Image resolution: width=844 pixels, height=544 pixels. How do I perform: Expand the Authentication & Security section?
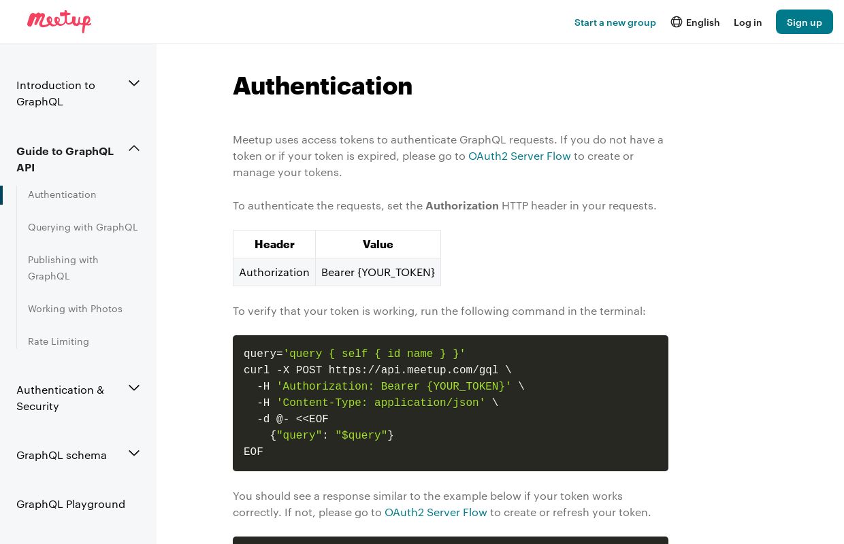tap(134, 388)
